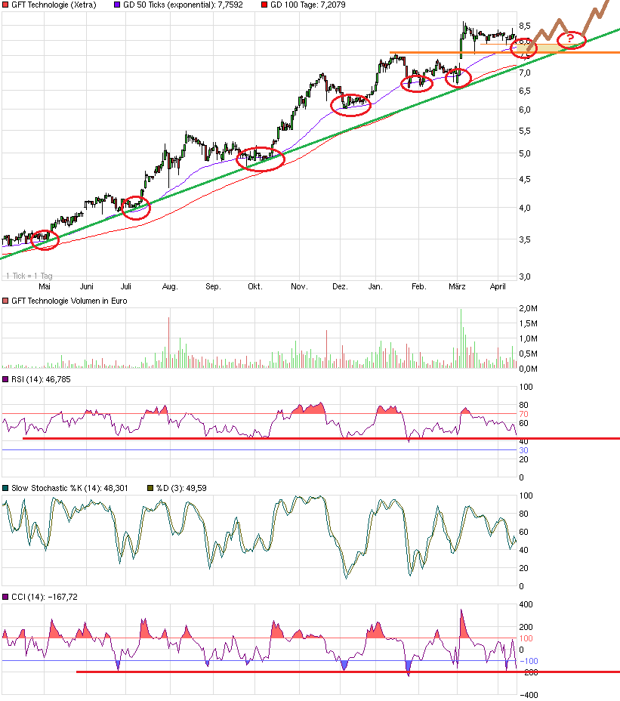Click the 'Mai' month label

(x=45, y=286)
